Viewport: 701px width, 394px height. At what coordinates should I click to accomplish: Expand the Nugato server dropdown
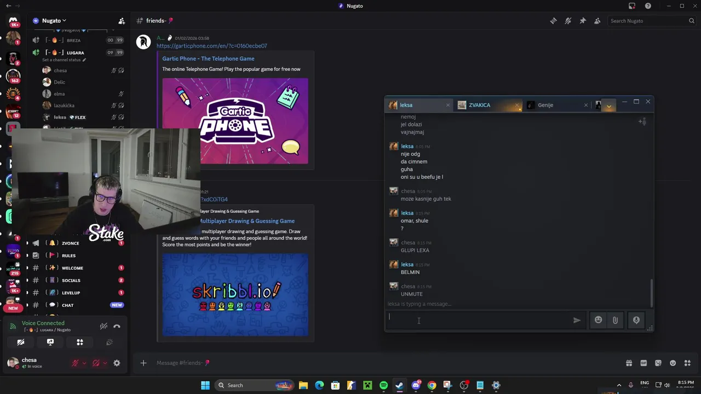pyautogui.click(x=54, y=21)
